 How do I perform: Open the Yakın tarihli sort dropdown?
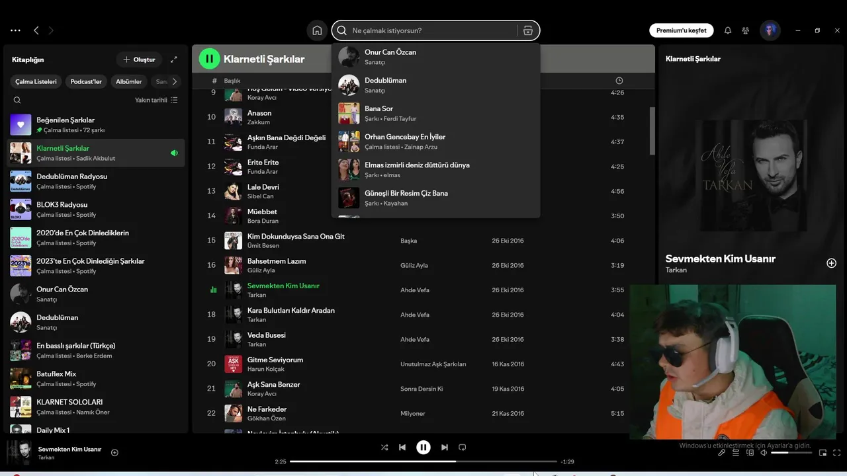click(156, 100)
